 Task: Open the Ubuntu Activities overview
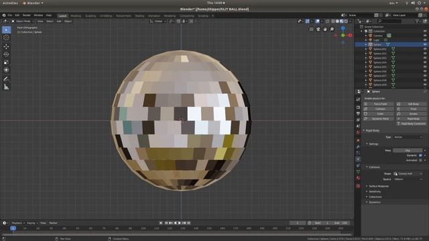pyautogui.click(x=10, y=3)
